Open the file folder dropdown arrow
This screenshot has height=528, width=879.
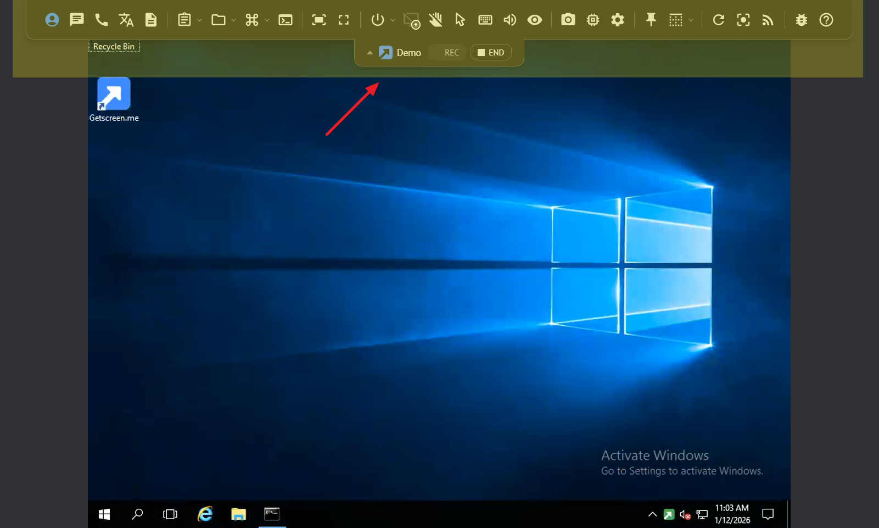233,20
